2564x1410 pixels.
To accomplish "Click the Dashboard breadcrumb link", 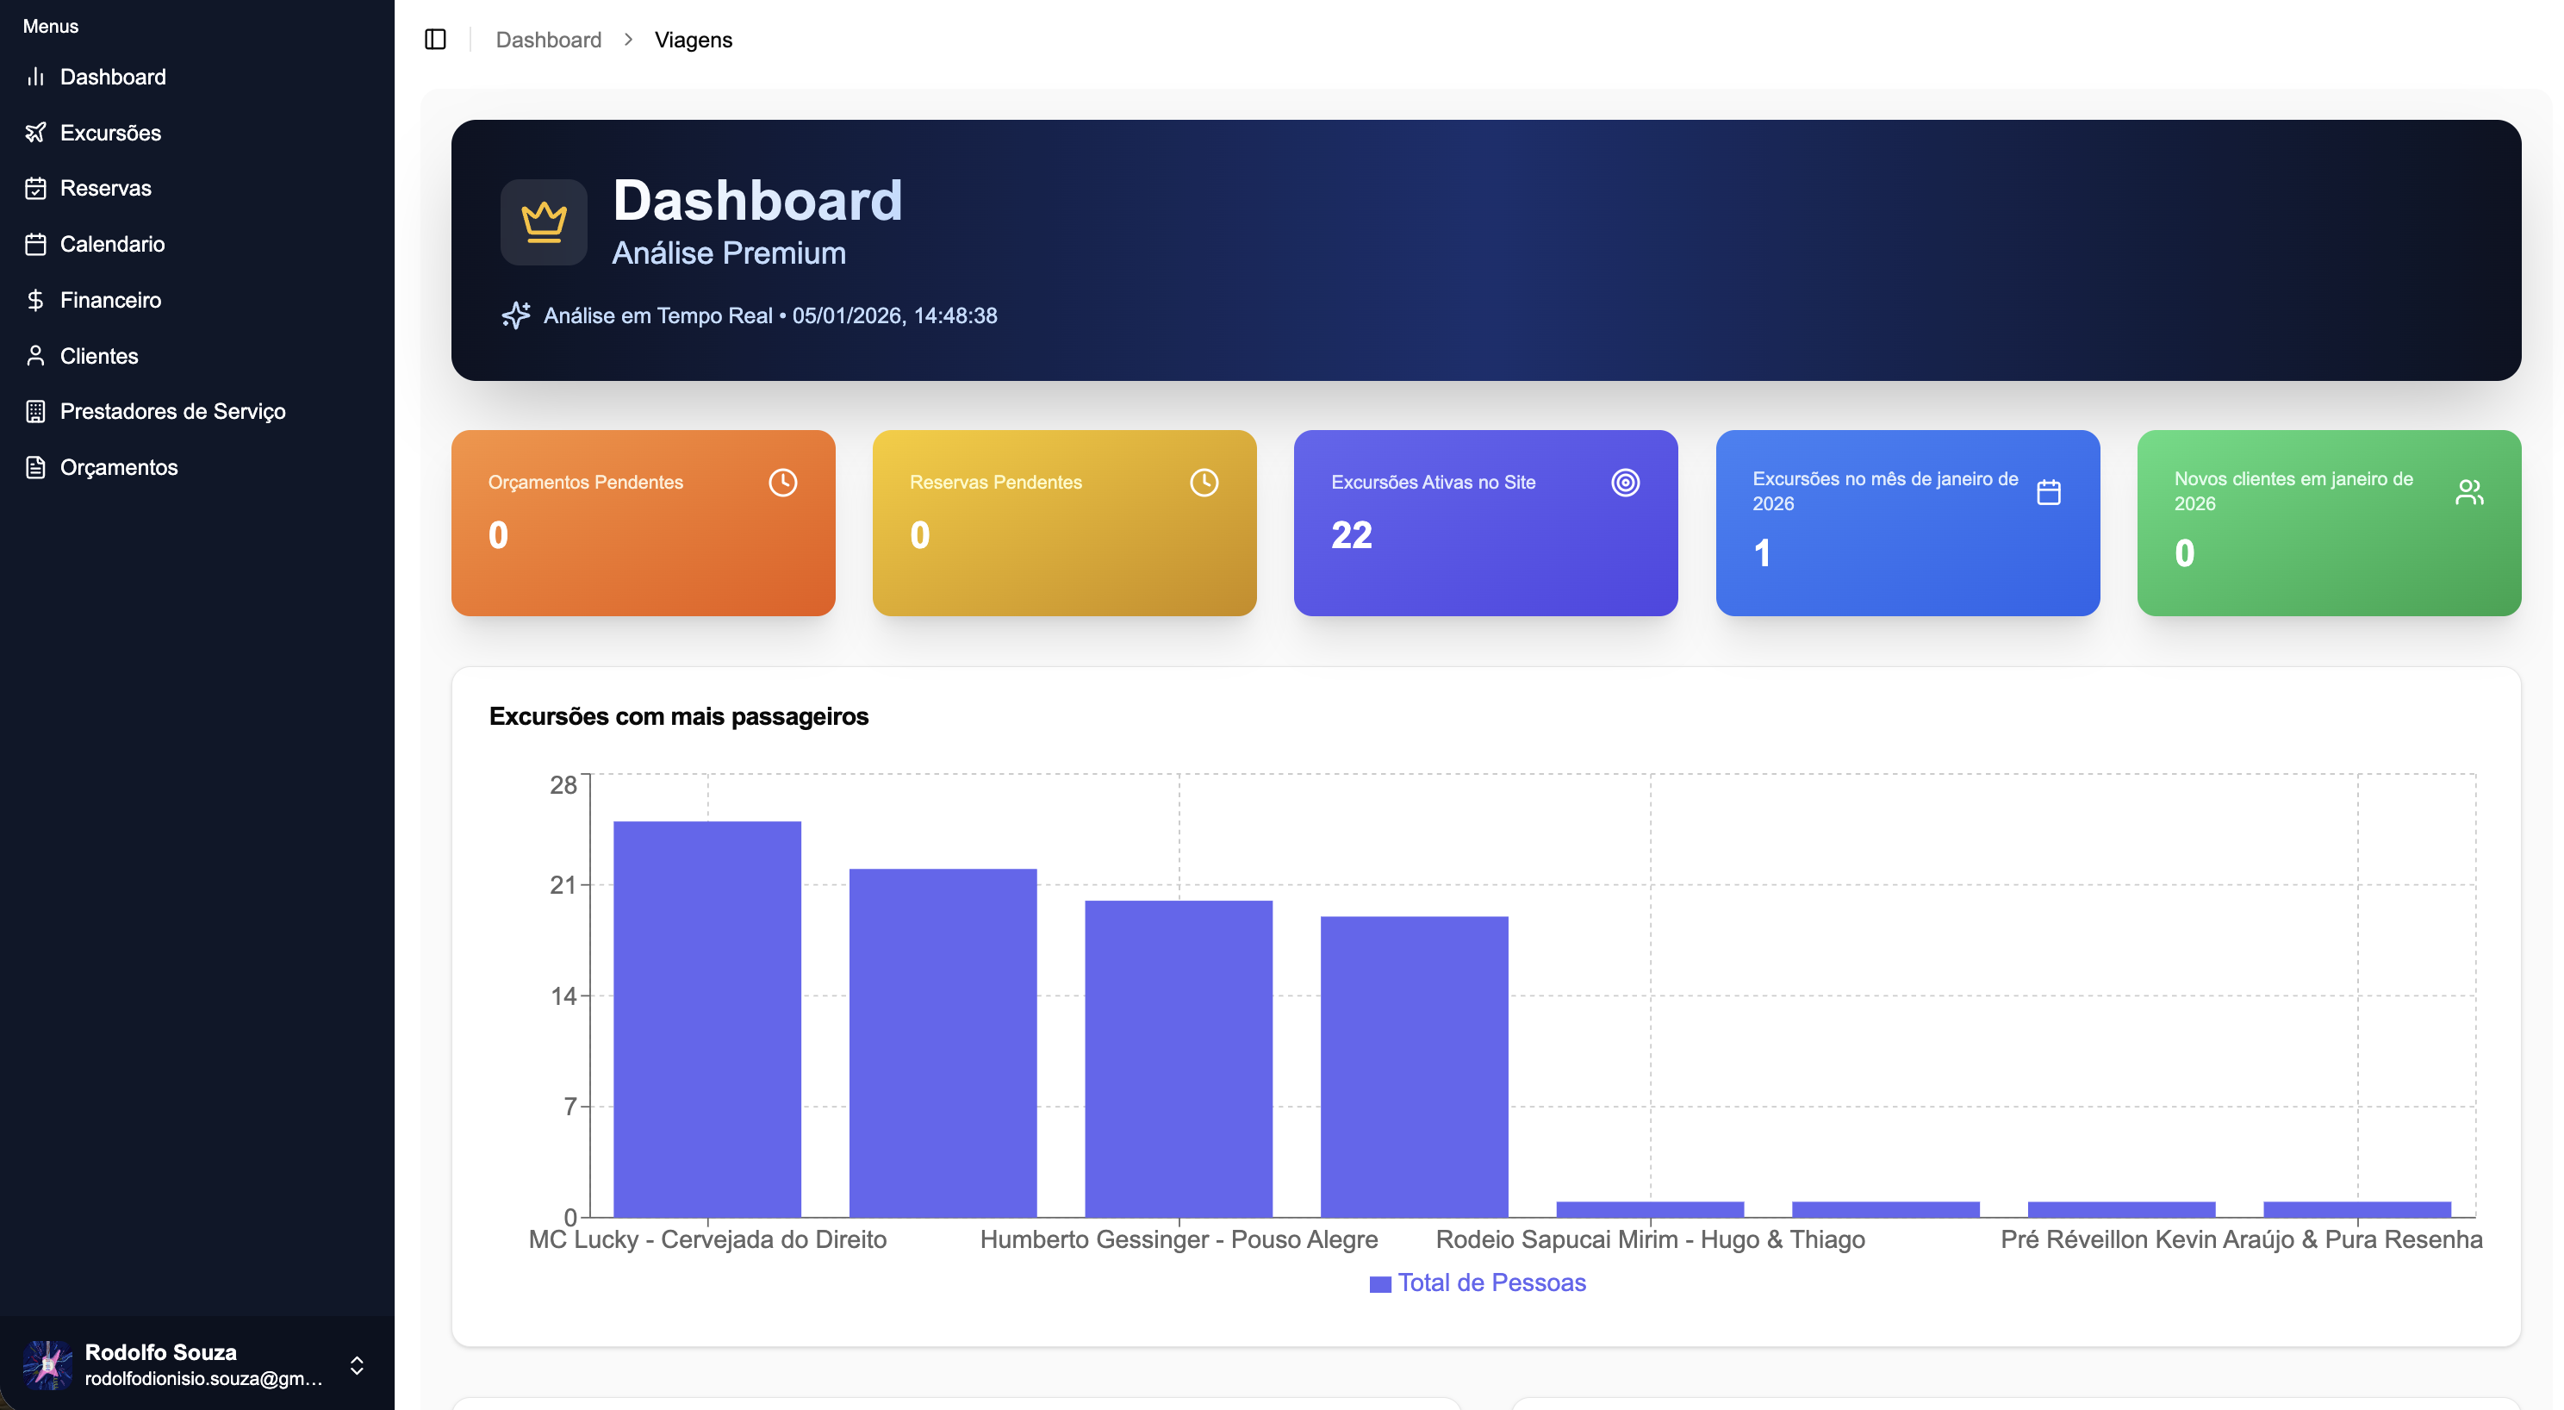I will click(549, 40).
